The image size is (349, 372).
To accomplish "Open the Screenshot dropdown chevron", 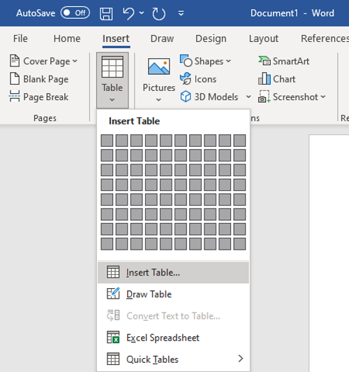I will tap(323, 96).
